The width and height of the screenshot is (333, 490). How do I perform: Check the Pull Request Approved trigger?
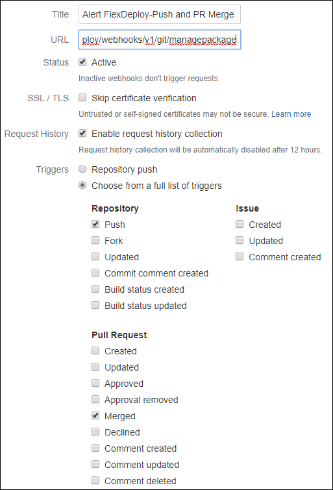coord(95,383)
